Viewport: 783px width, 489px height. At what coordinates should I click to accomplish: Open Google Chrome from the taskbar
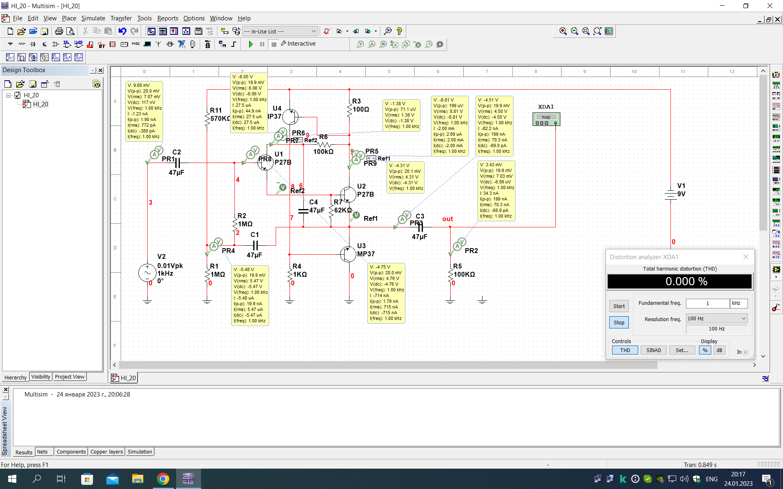pyautogui.click(x=163, y=479)
